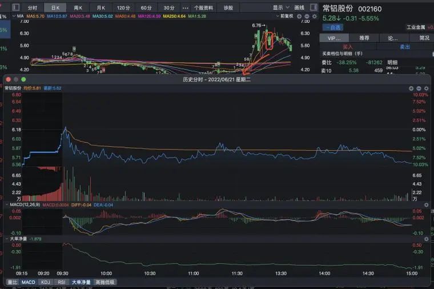Image resolution: width=434 pixels, height=289 pixels.
Task: Select the MACD indicator tab at the bottom
Action: pyautogui.click(x=28, y=282)
